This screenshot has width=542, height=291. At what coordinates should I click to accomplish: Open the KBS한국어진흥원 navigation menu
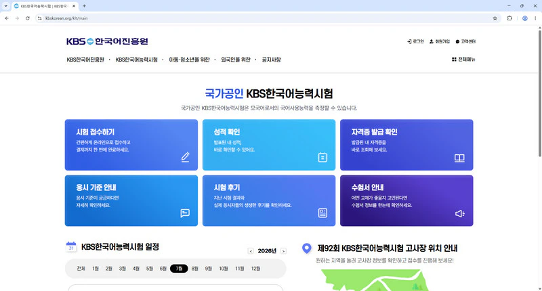pos(85,60)
